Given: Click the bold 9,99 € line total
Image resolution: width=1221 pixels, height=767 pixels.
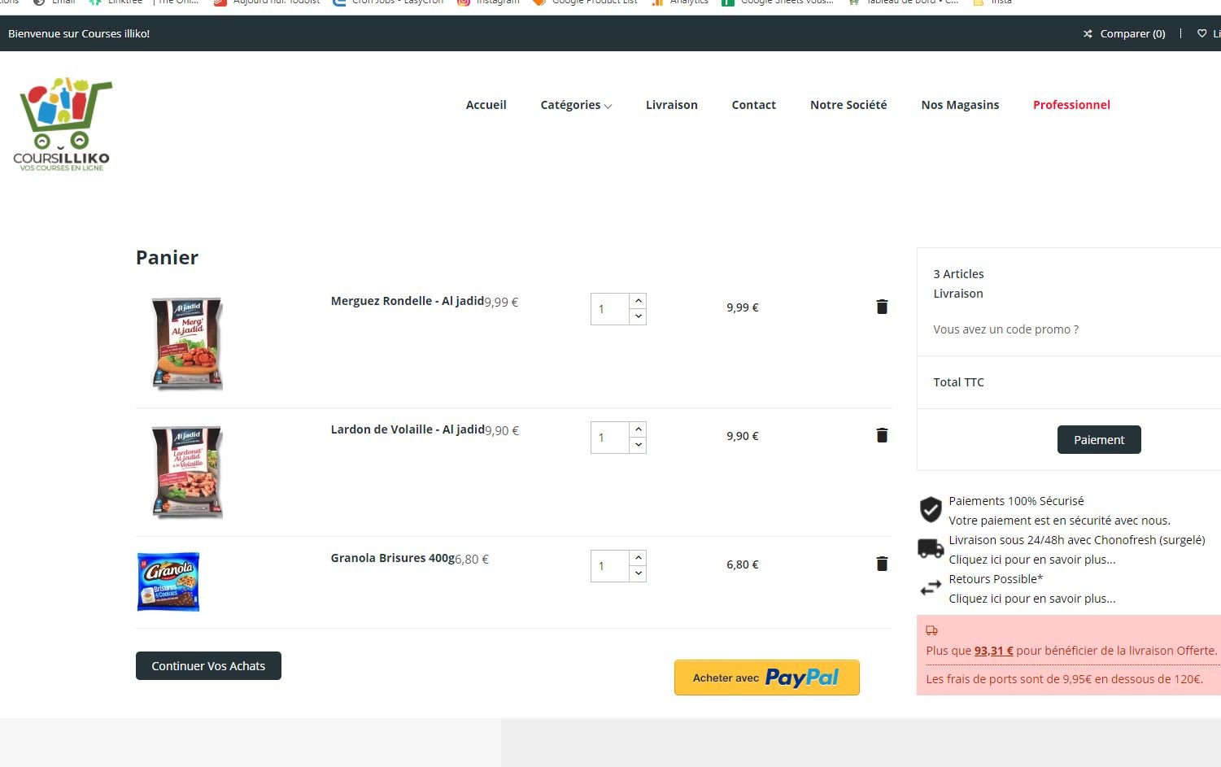Looking at the screenshot, I should pyautogui.click(x=743, y=307).
